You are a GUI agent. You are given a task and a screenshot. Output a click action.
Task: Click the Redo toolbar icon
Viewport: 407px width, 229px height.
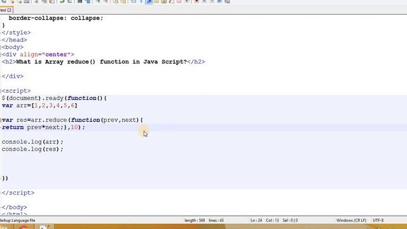click(70, 1)
